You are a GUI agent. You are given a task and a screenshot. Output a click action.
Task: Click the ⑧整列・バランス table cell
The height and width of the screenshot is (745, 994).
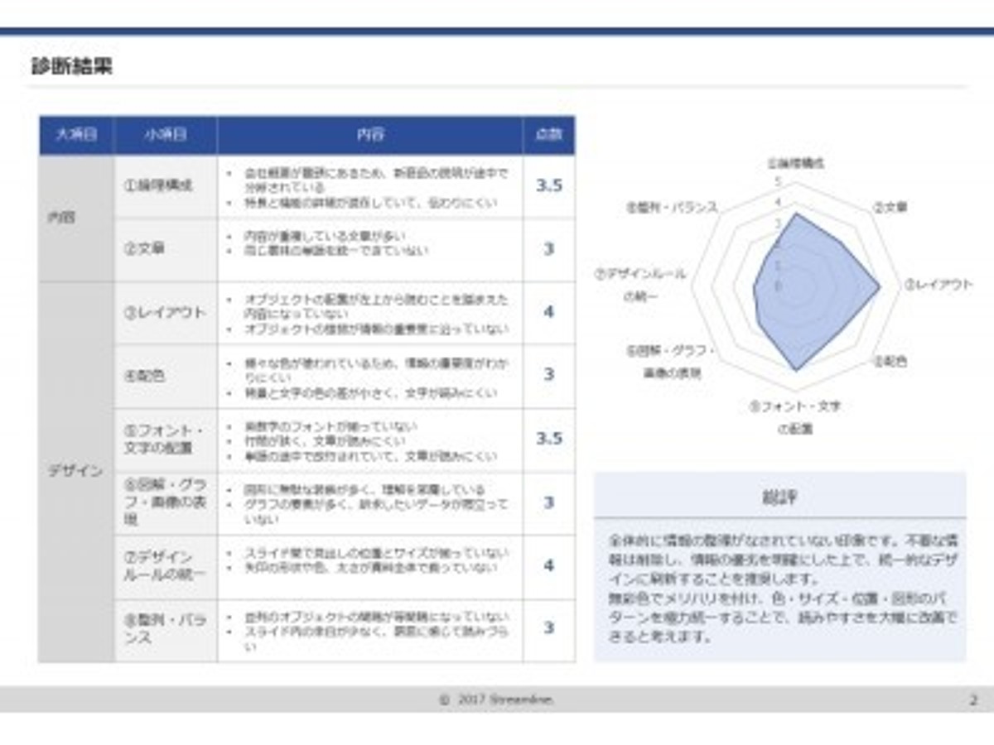(166, 630)
